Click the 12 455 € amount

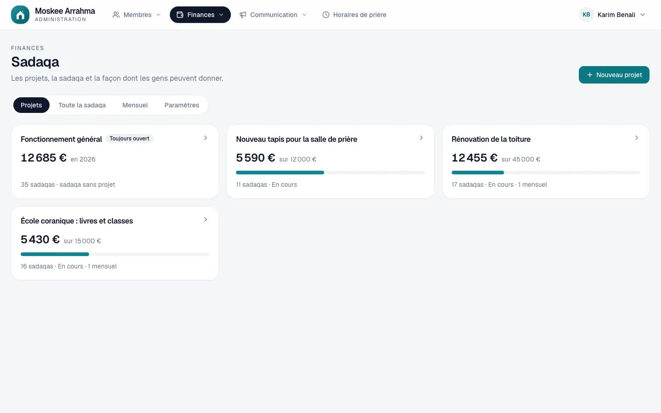(x=475, y=158)
